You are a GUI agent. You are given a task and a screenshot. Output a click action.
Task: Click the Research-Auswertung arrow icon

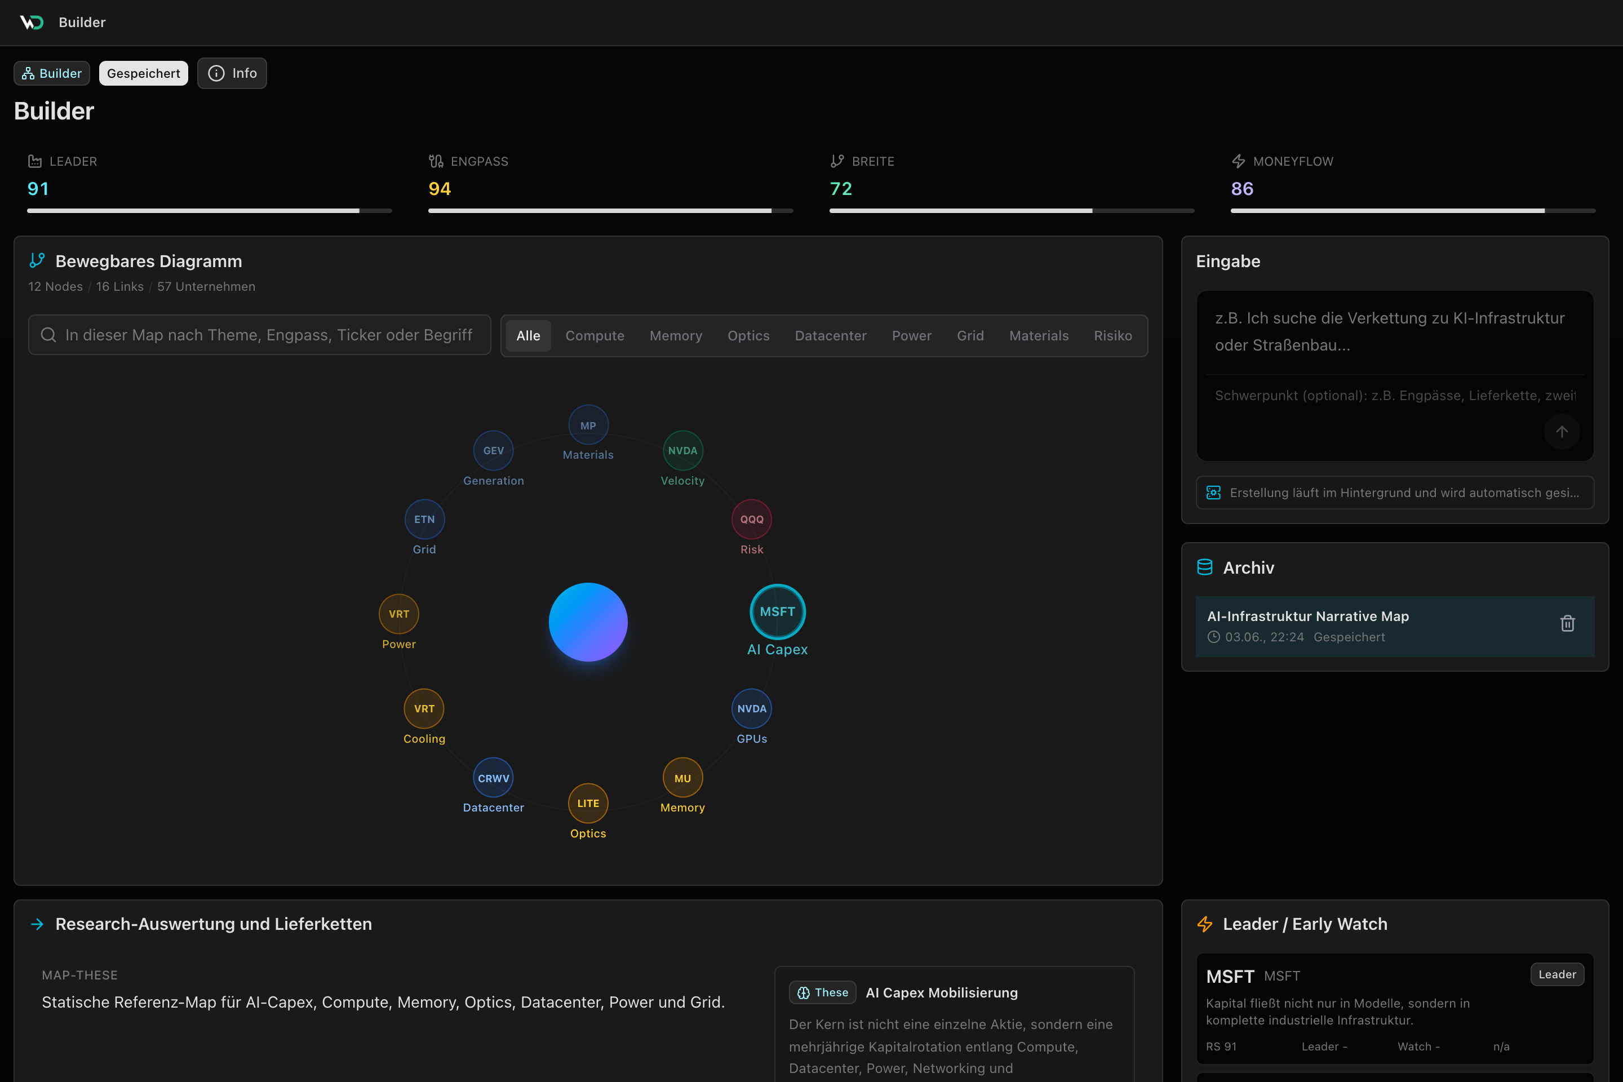[37, 924]
